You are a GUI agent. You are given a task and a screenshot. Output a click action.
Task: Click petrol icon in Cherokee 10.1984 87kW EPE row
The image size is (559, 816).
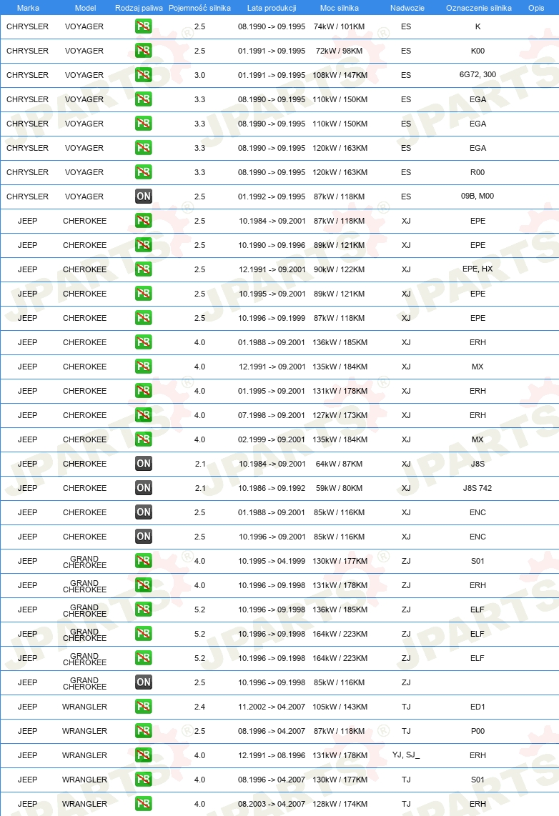point(143,221)
